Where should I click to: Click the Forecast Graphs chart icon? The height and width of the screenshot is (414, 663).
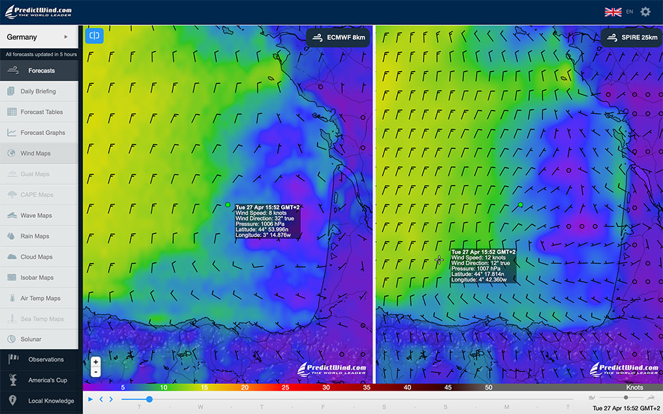coord(12,132)
